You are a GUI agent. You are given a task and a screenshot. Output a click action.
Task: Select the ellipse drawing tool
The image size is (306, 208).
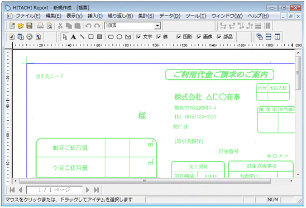pyautogui.click(x=119, y=37)
